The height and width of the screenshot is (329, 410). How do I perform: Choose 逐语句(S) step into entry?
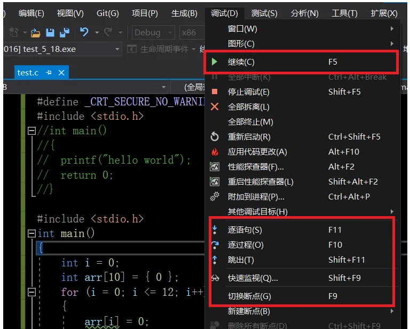[302, 229]
